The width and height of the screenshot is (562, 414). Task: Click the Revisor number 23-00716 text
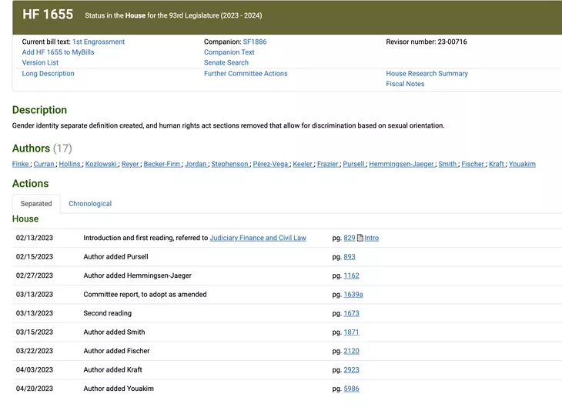click(427, 42)
